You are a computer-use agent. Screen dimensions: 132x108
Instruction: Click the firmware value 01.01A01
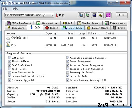pyautogui.click(x=53, y=88)
